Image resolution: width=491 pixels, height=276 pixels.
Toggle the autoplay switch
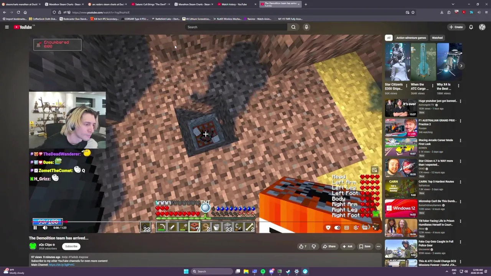[x=337, y=228]
